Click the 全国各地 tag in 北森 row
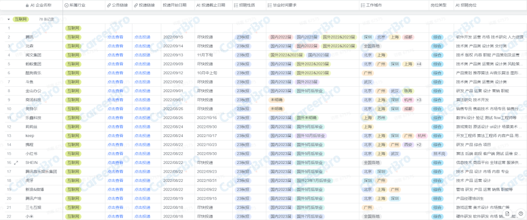The width and height of the screenshot is (527, 220). pyautogui.click(x=372, y=46)
